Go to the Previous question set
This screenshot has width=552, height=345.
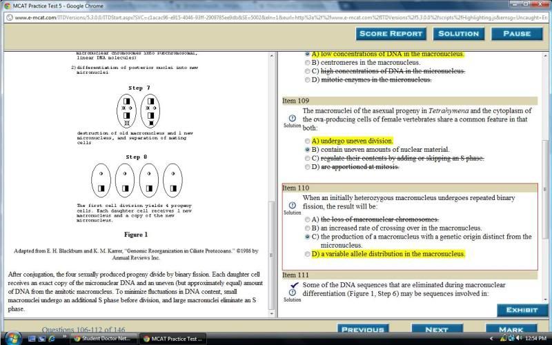point(363,329)
